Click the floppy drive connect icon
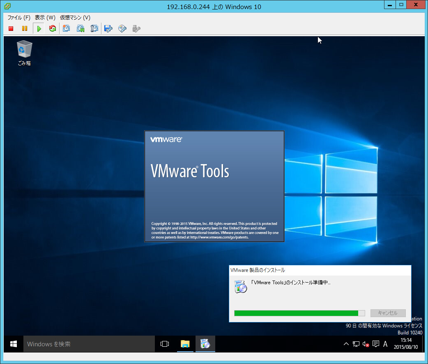The width and height of the screenshot is (428, 364). click(108, 28)
